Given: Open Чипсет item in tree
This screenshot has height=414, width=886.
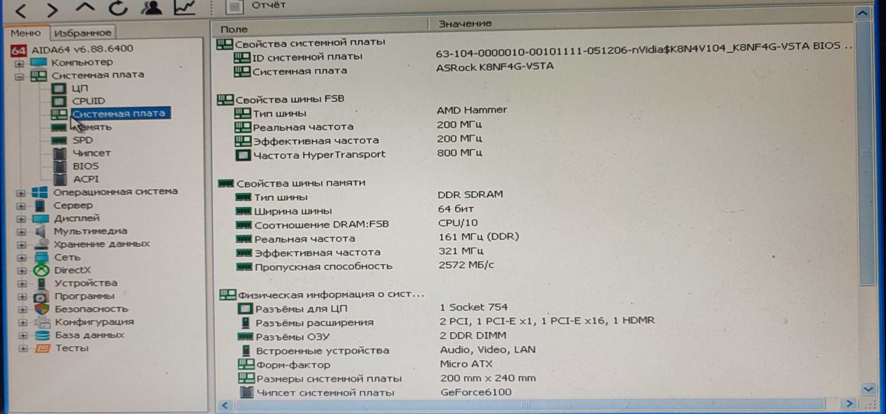Looking at the screenshot, I should coord(92,153).
